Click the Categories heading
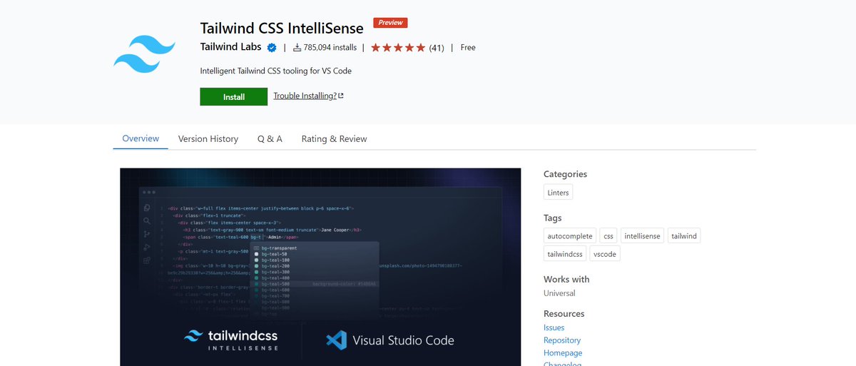 click(x=566, y=174)
